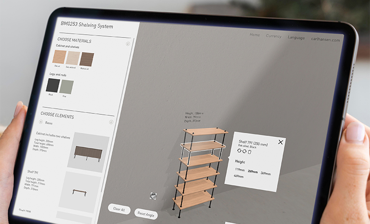The width and height of the screenshot is (370, 224).
Task: Set shelf height to 119mm
Action: [240, 170]
